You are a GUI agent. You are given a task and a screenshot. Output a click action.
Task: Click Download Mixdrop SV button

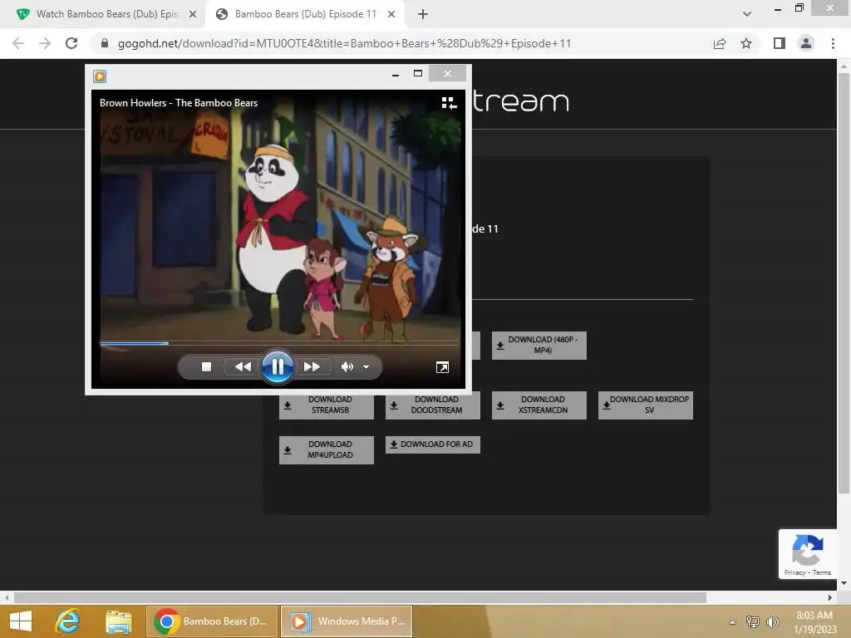coord(645,405)
